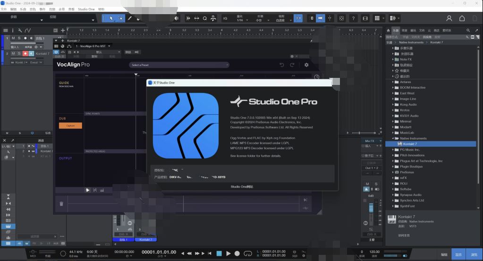Show automation curve icon in track header

pos(28,31)
